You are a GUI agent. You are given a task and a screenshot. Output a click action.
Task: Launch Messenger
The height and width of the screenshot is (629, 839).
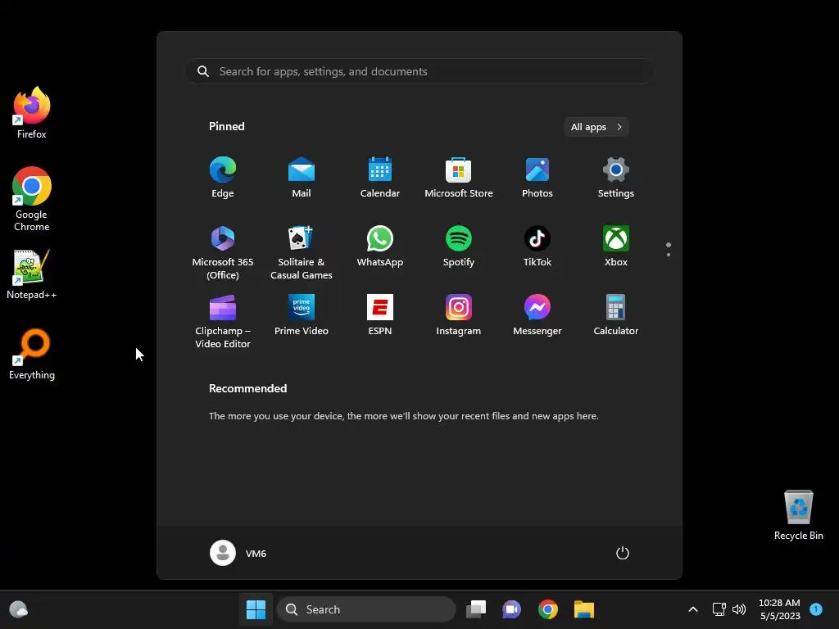pyautogui.click(x=537, y=315)
